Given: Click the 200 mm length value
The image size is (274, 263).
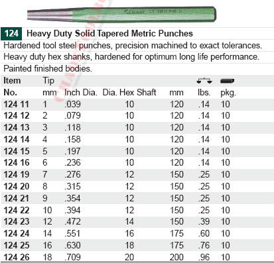Looking at the screenshot, I should pos(176,257).
